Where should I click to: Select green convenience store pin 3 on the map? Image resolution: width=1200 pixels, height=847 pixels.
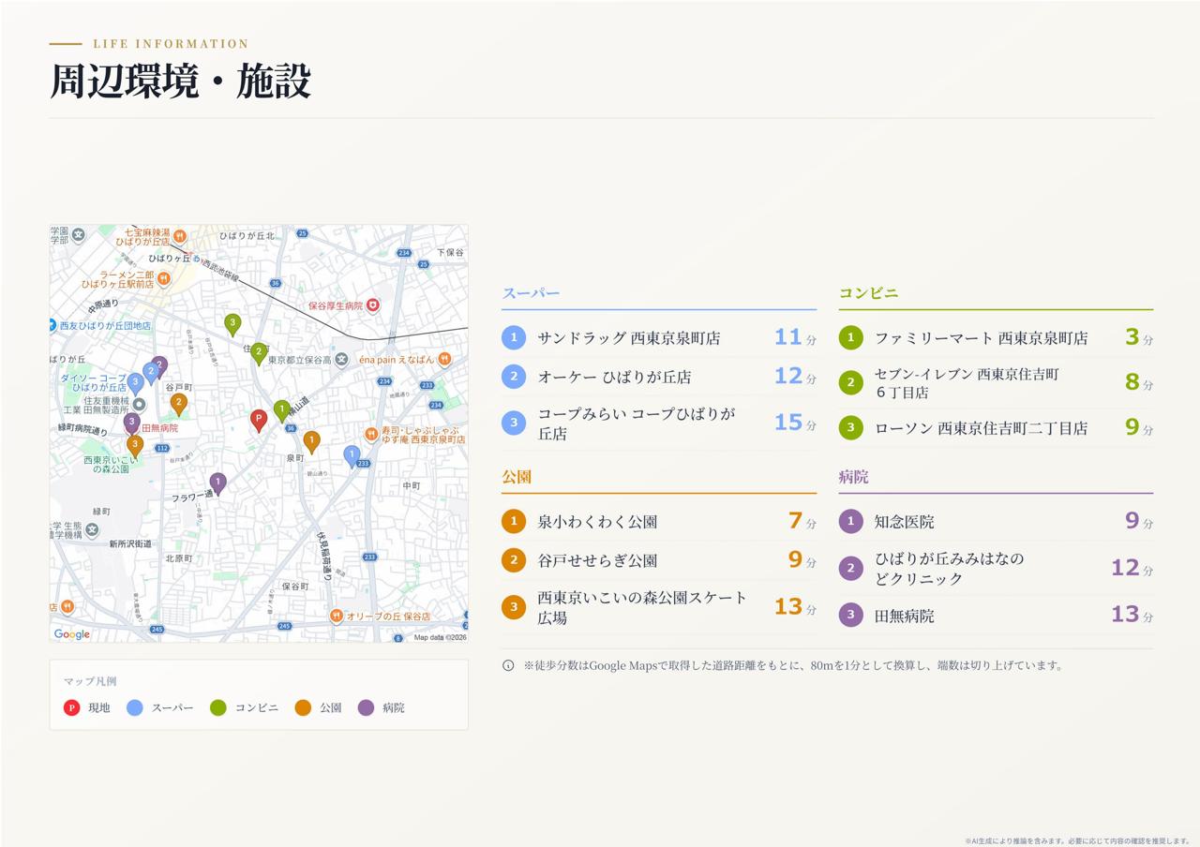pos(233,324)
